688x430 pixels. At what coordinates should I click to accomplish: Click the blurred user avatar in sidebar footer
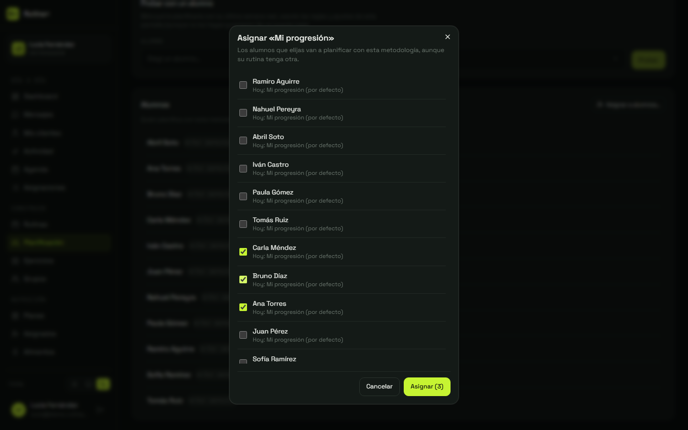click(19, 409)
